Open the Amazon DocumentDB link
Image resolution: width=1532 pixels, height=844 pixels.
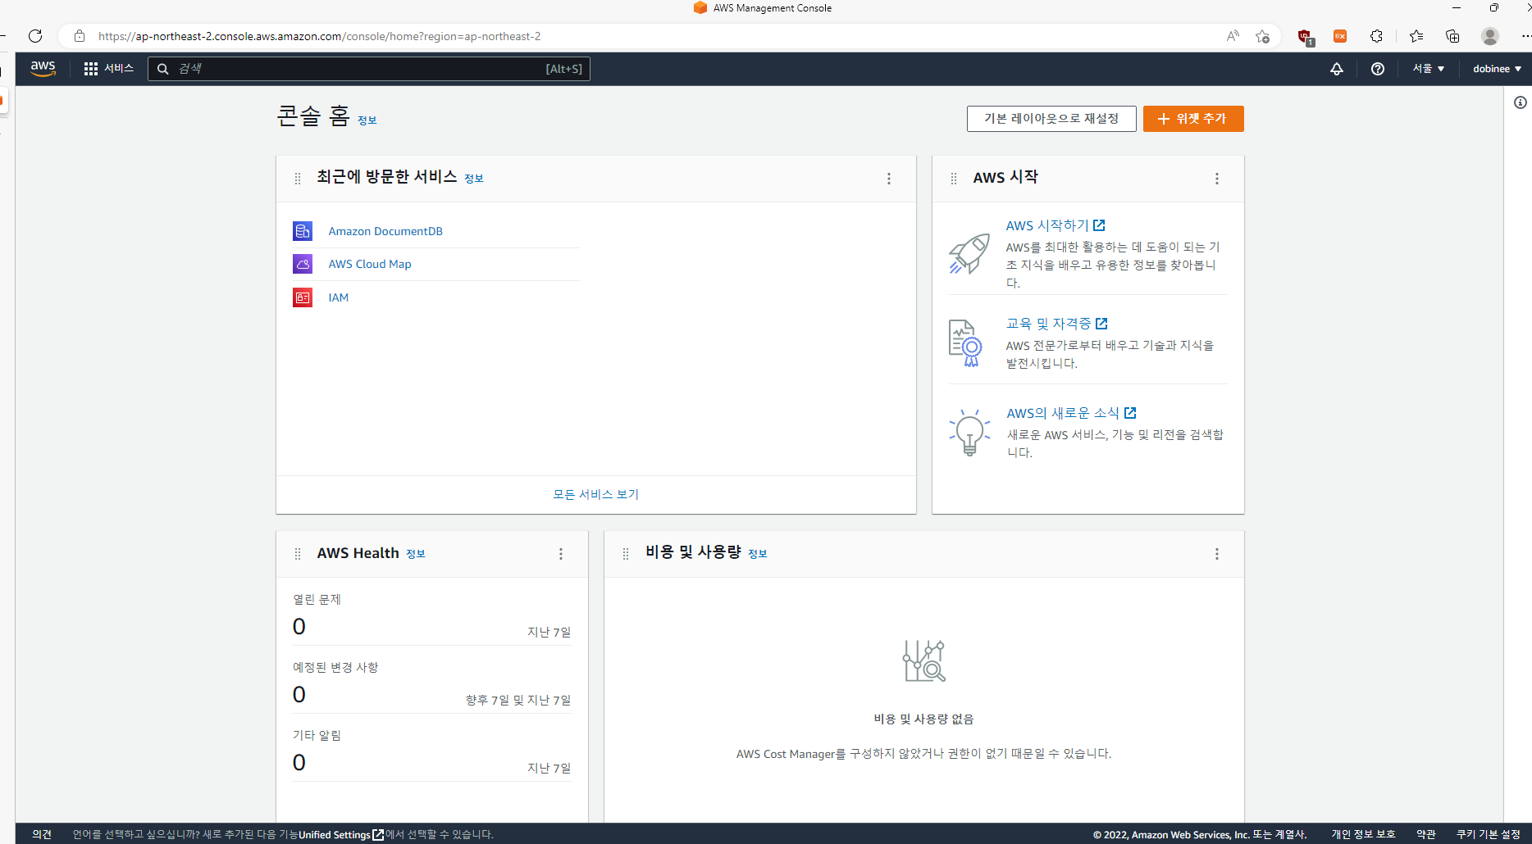pos(385,231)
